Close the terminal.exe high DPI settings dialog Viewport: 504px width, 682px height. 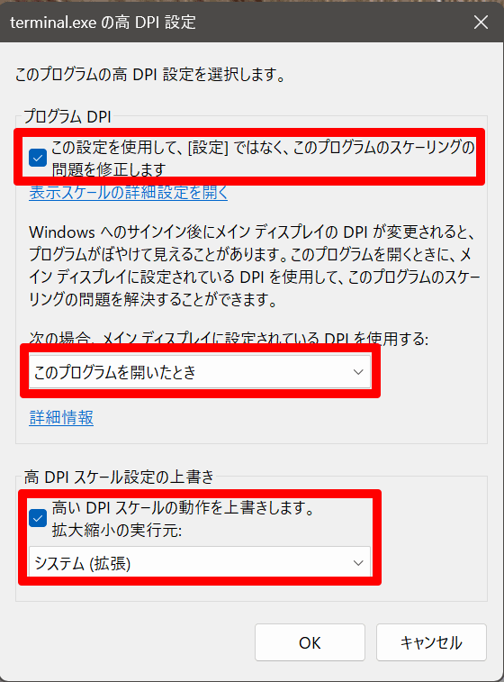click(x=481, y=23)
